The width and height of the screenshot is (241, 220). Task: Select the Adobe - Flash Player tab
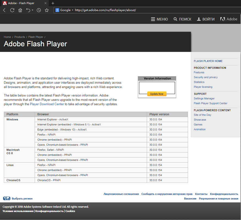[24, 3]
